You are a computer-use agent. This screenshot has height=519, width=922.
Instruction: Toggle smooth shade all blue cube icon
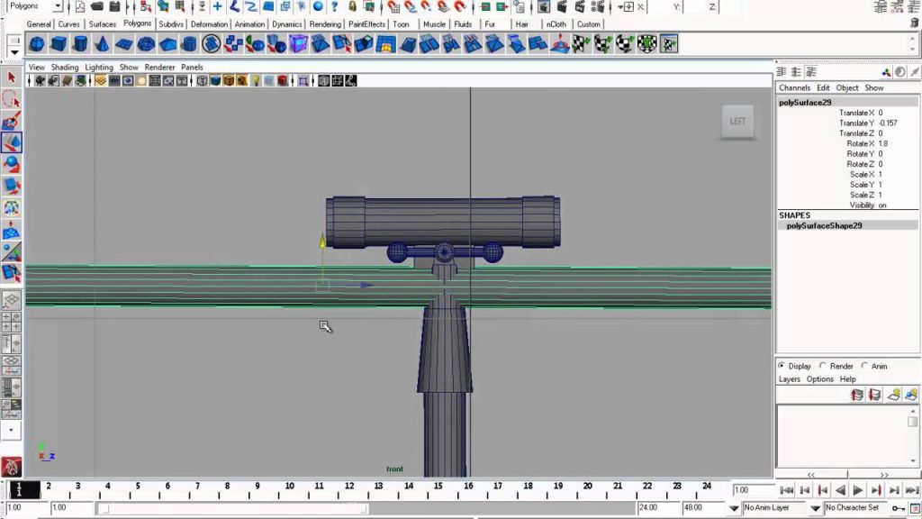click(x=215, y=80)
